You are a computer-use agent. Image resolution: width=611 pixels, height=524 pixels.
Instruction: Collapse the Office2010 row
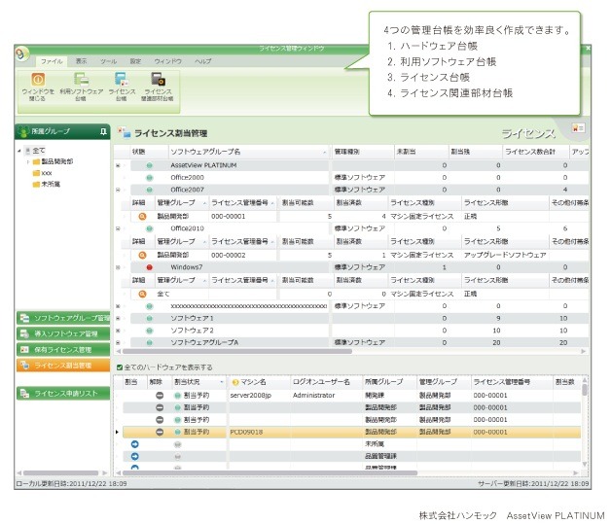(x=118, y=228)
